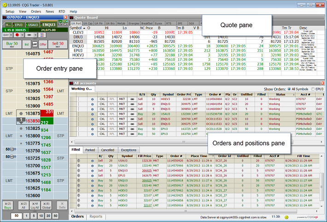Open the dropdown arrow beside red dot

22,35
